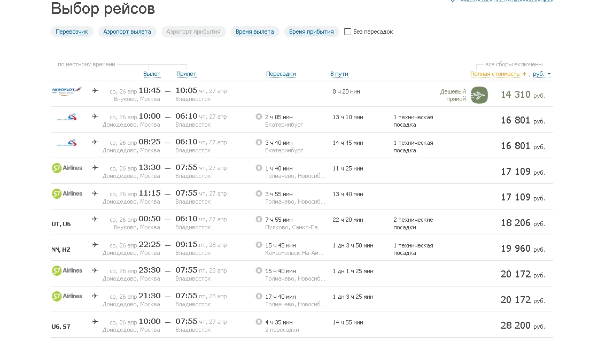Click the green cheapest direct flight badge icon
The image size is (590, 341).
[x=479, y=95]
